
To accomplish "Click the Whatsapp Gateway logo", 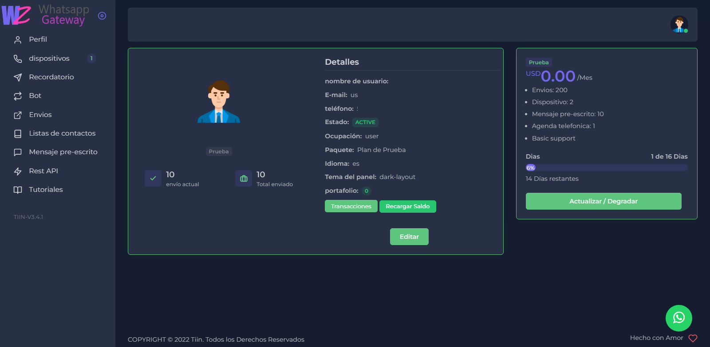I will pos(44,16).
